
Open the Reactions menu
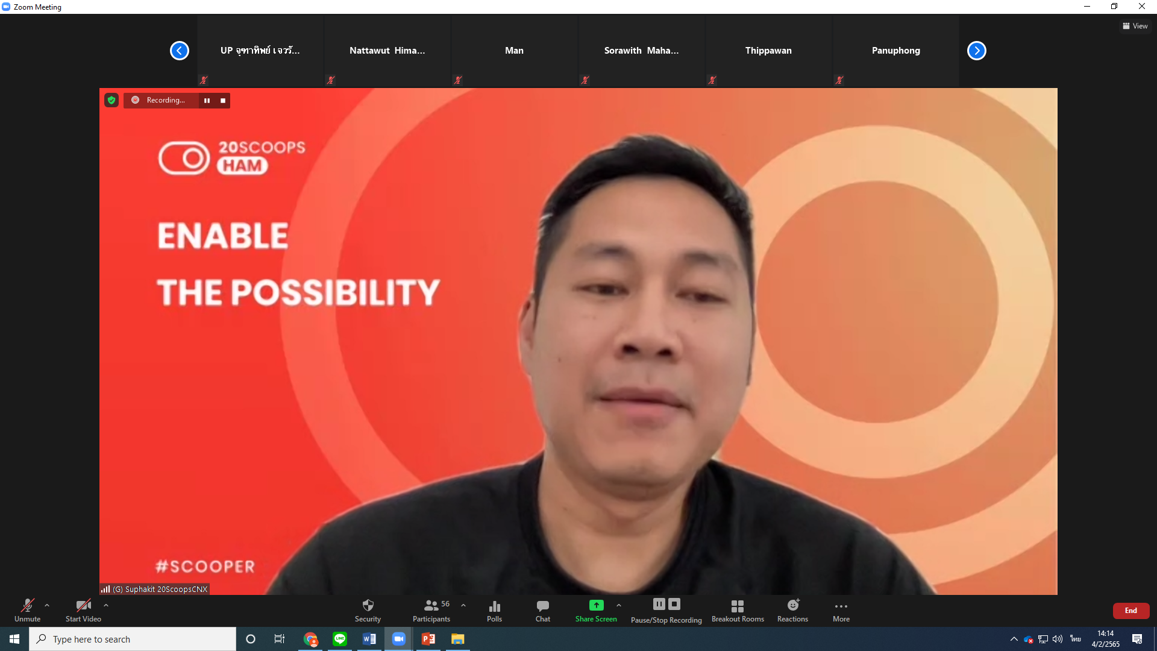click(x=792, y=610)
